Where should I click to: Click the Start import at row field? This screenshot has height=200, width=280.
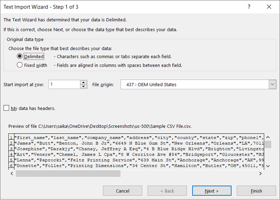pos(64,84)
